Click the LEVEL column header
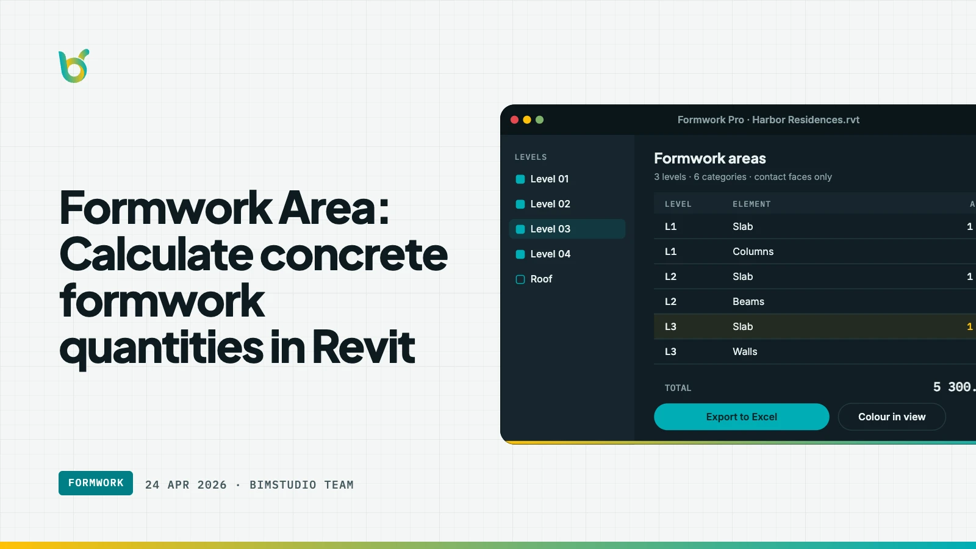976x549 pixels. [678, 204]
